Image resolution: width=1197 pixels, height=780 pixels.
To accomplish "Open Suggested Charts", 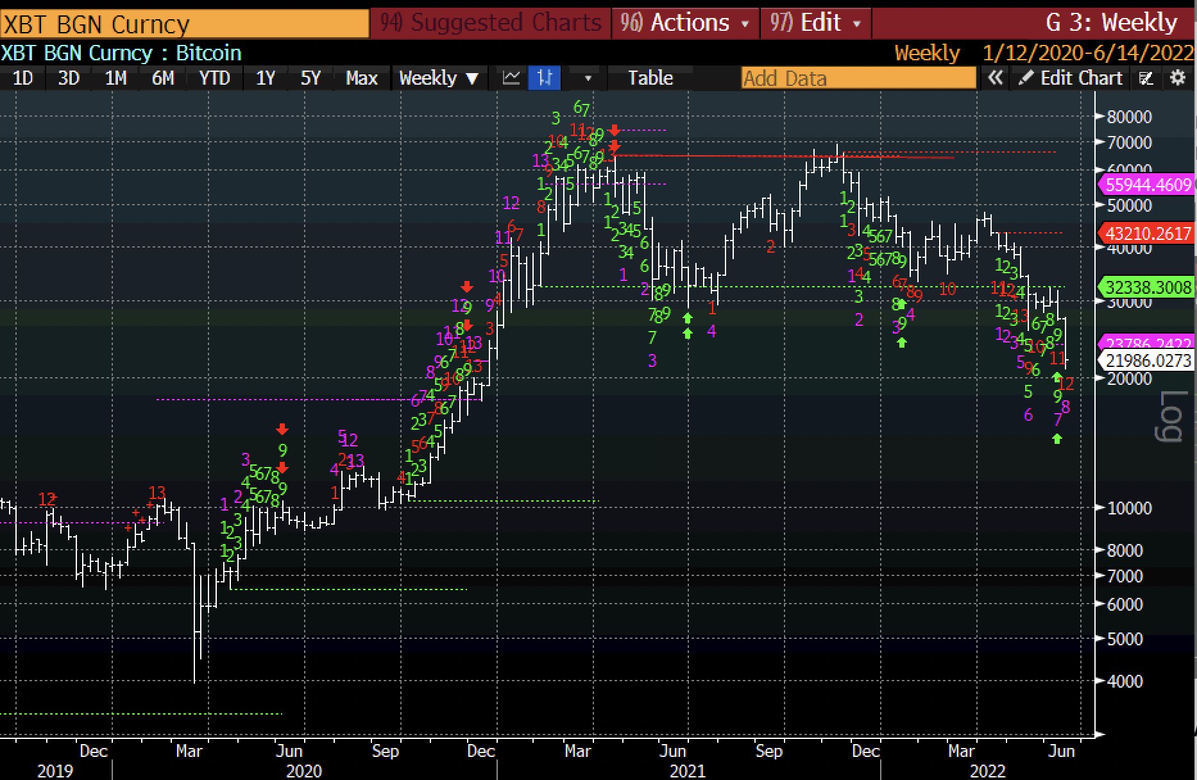I will 491,23.
